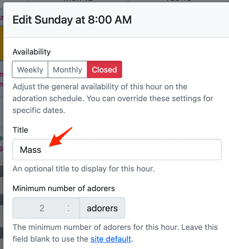Increase minimum adorers with up arrow
Viewport: 229px width, 249px height.
click(x=69, y=206)
